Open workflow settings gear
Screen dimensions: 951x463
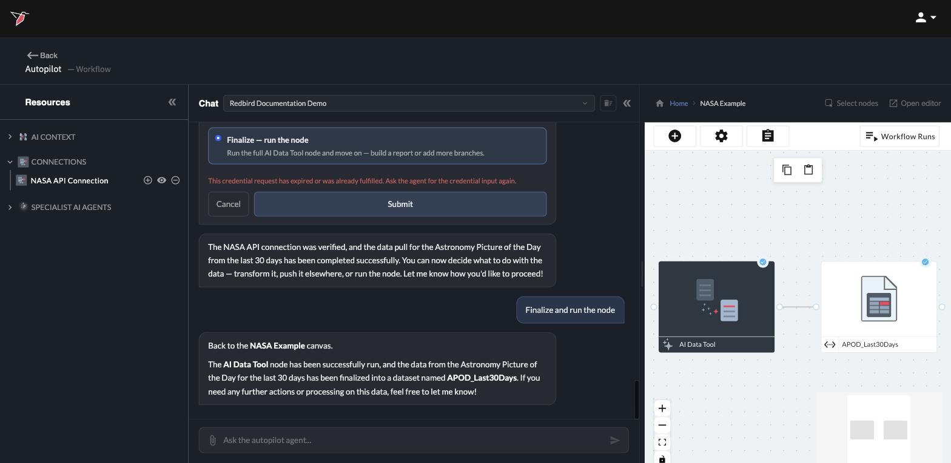[721, 136]
